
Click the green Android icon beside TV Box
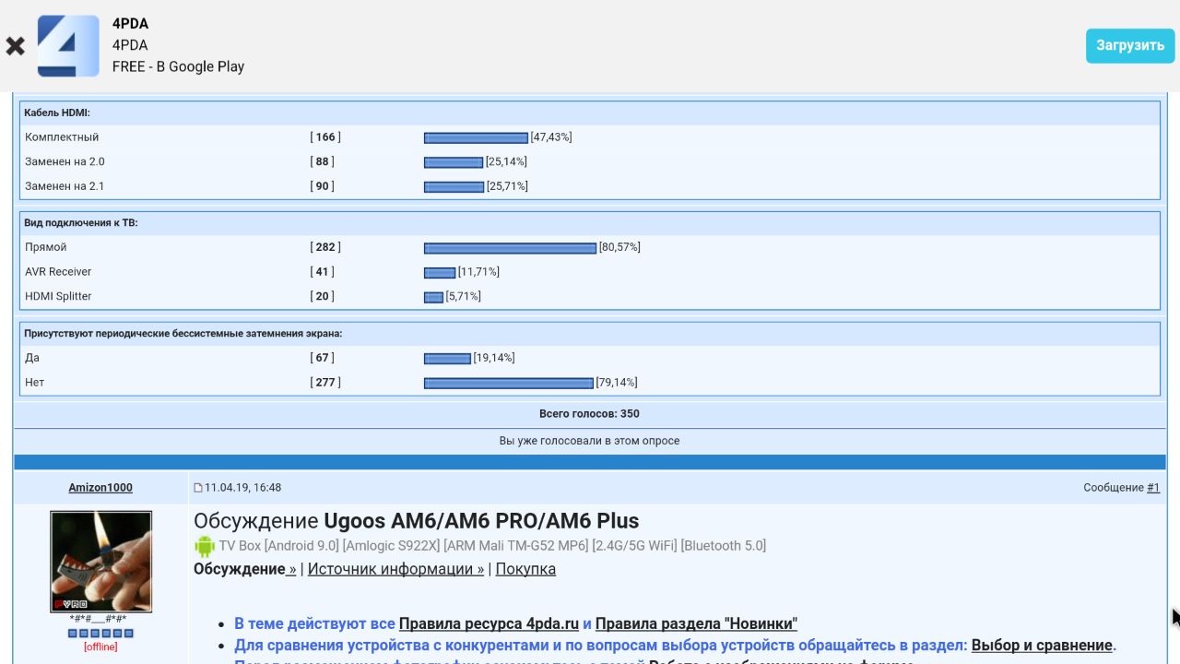(x=204, y=546)
